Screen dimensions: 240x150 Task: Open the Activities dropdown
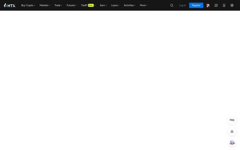tap(129, 5)
